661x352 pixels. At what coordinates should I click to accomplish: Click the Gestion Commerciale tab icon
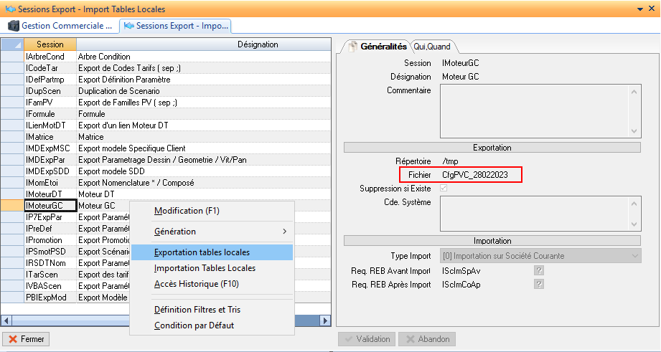tap(13, 26)
